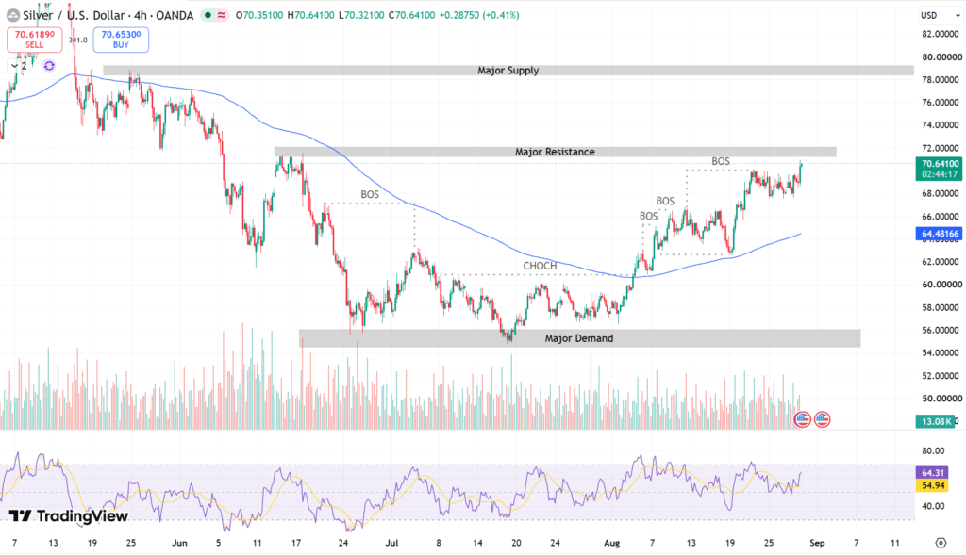Open the USD currency dropdown
This screenshot has width=966, height=555.
pyautogui.click(x=941, y=15)
